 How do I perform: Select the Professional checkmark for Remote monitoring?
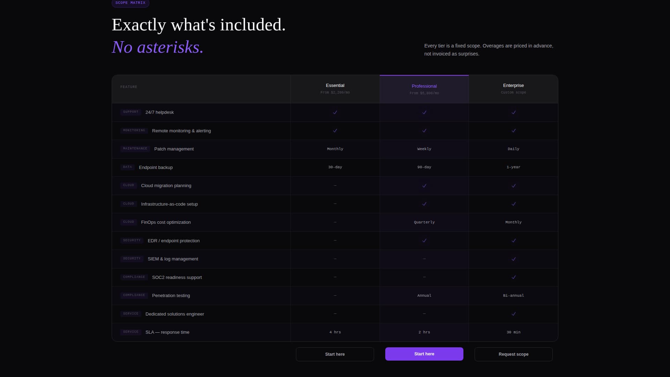(x=424, y=131)
